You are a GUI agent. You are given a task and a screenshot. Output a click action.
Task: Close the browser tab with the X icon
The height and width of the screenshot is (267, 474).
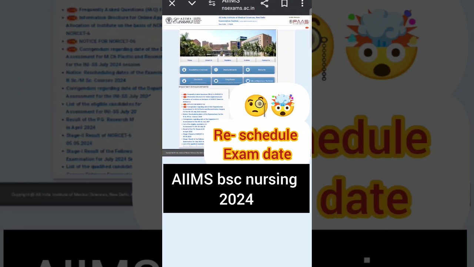[172, 3]
